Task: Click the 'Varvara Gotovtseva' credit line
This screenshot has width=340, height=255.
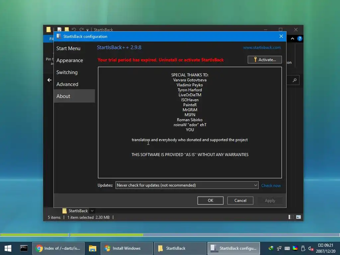Action: point(190,80)
